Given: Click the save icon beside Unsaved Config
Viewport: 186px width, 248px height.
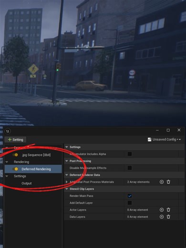Looking at the screenshot, I should pos(149,139).
